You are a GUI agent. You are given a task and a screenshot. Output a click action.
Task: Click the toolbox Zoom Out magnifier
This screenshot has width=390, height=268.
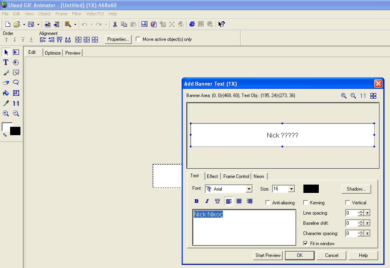(16, 114)
